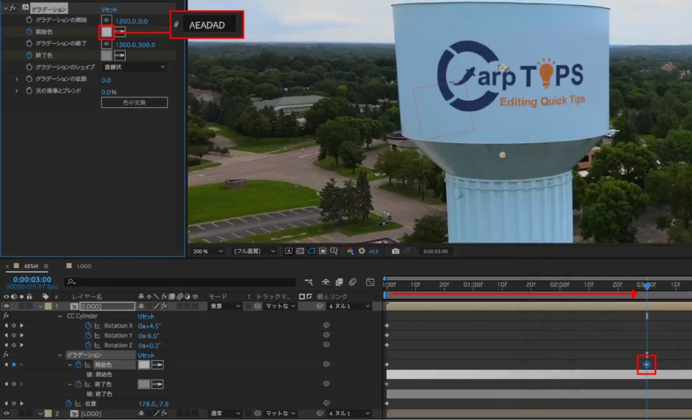
Task: Toggle region of interest button
Action: pos(323,251)
